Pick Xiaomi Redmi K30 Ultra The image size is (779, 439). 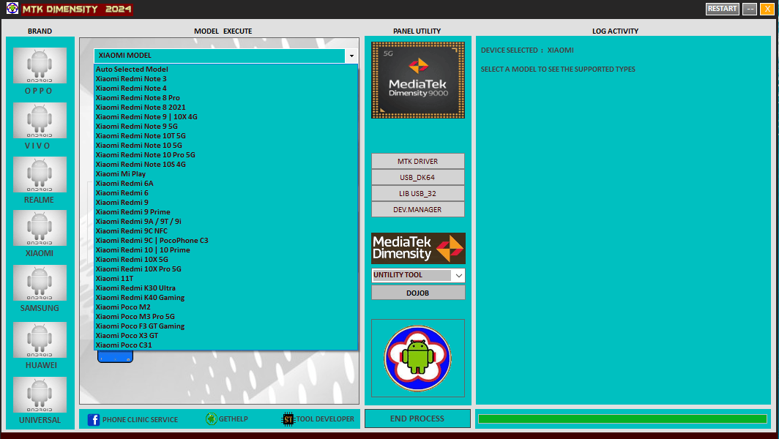click(x=225, y=288)
